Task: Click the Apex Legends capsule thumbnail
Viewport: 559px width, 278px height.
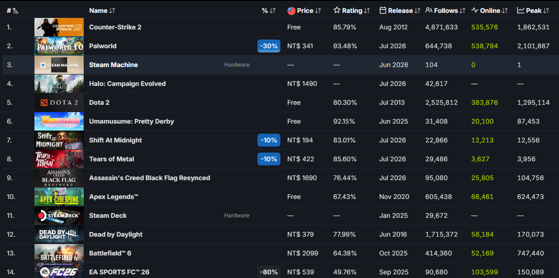Action: (59, 197)
